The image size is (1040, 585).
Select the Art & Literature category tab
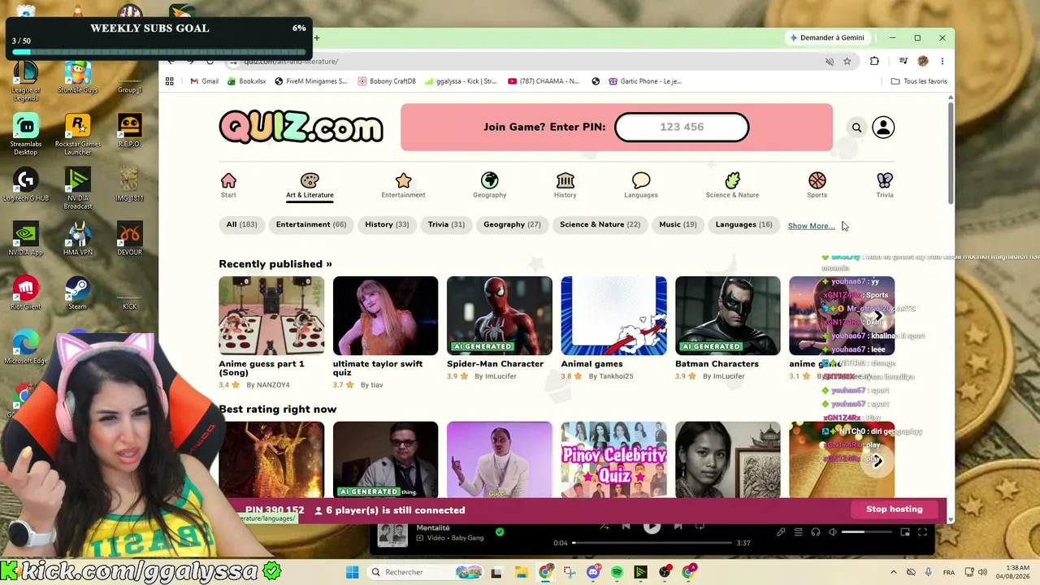click(310, 186)
